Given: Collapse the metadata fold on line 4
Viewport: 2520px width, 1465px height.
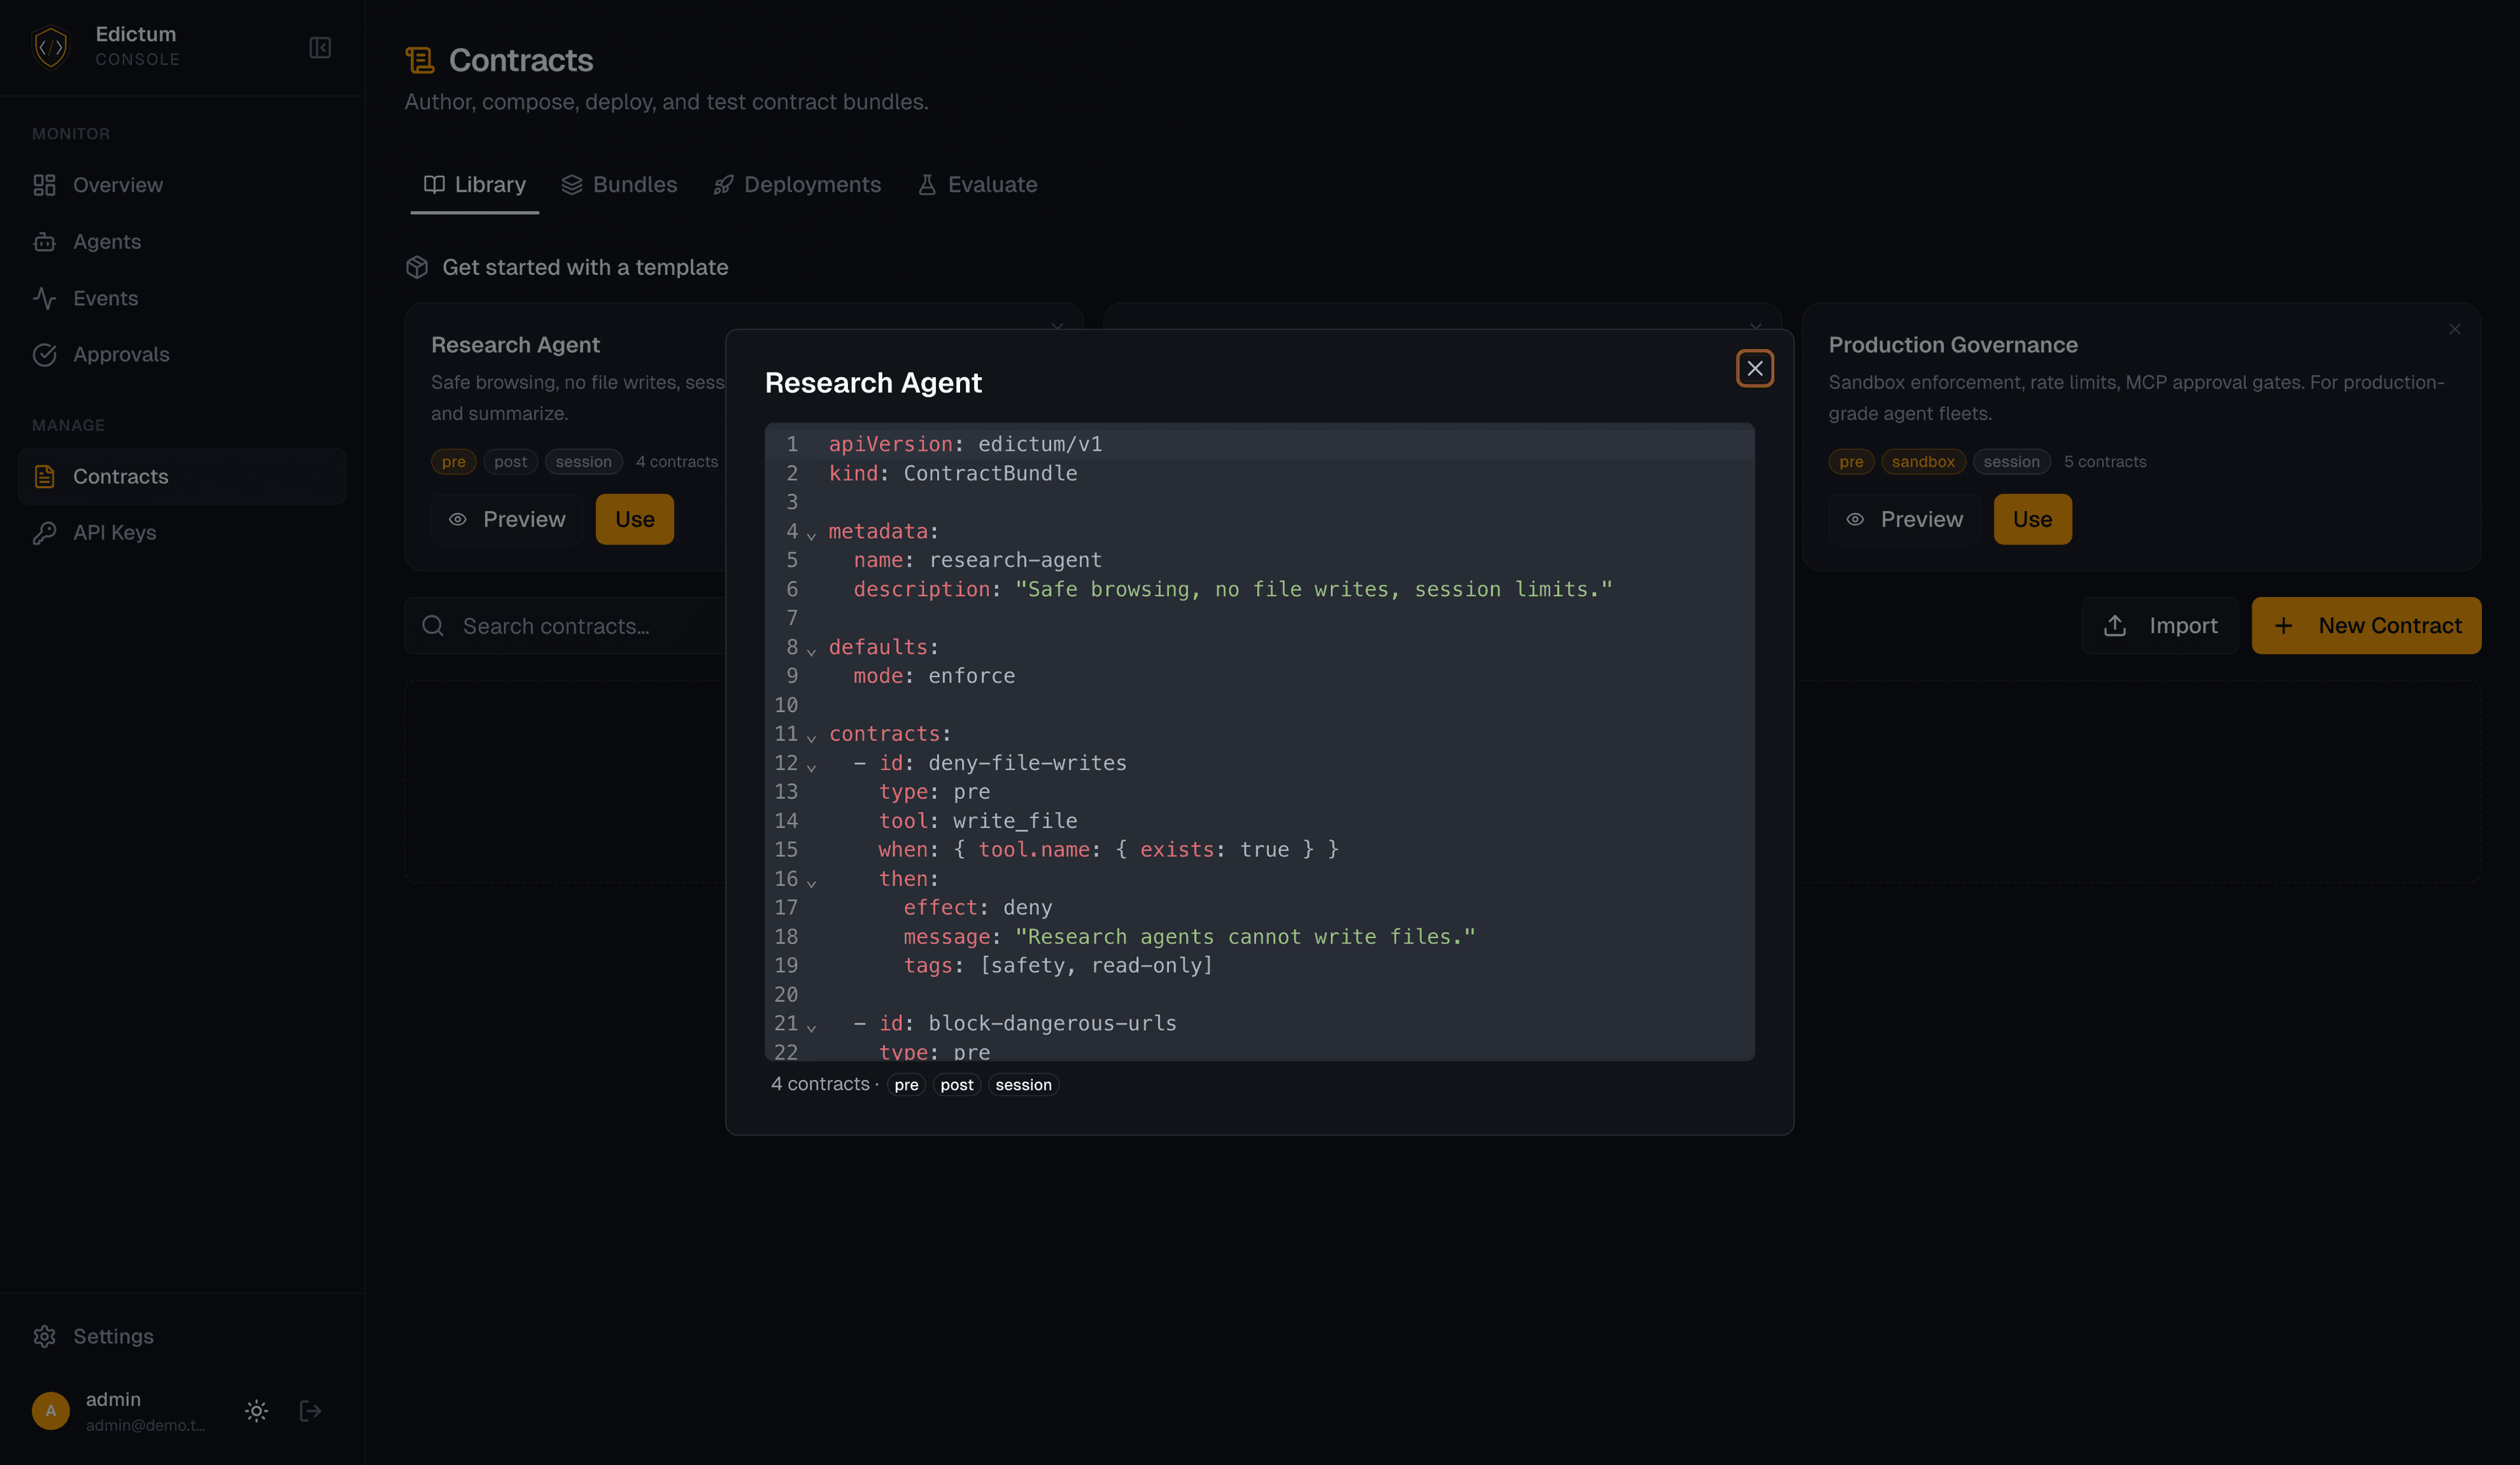Looking at the screenshot, I should tap(811, 535).
